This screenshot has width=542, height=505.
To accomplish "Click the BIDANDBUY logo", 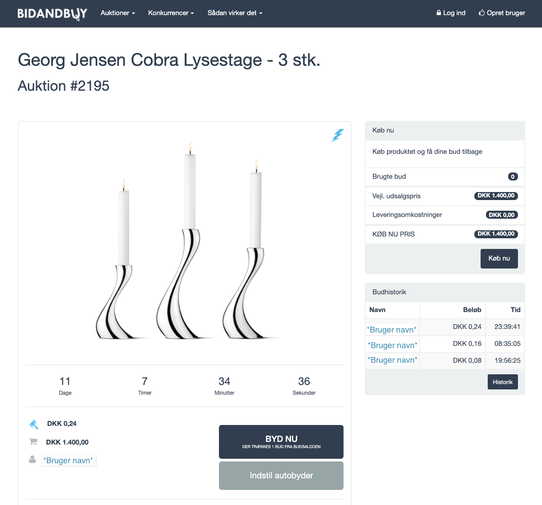I will tap(52, 13).
